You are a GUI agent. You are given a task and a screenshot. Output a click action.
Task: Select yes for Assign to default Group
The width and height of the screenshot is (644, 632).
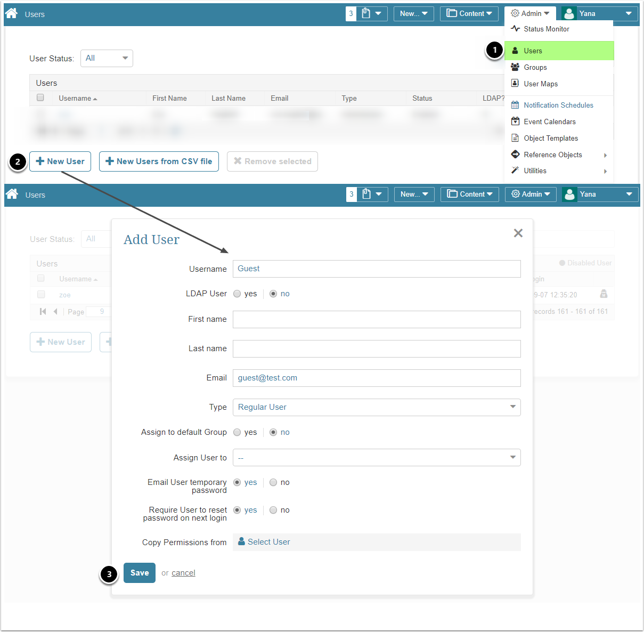pyautogui.click(x=237, y=432)
